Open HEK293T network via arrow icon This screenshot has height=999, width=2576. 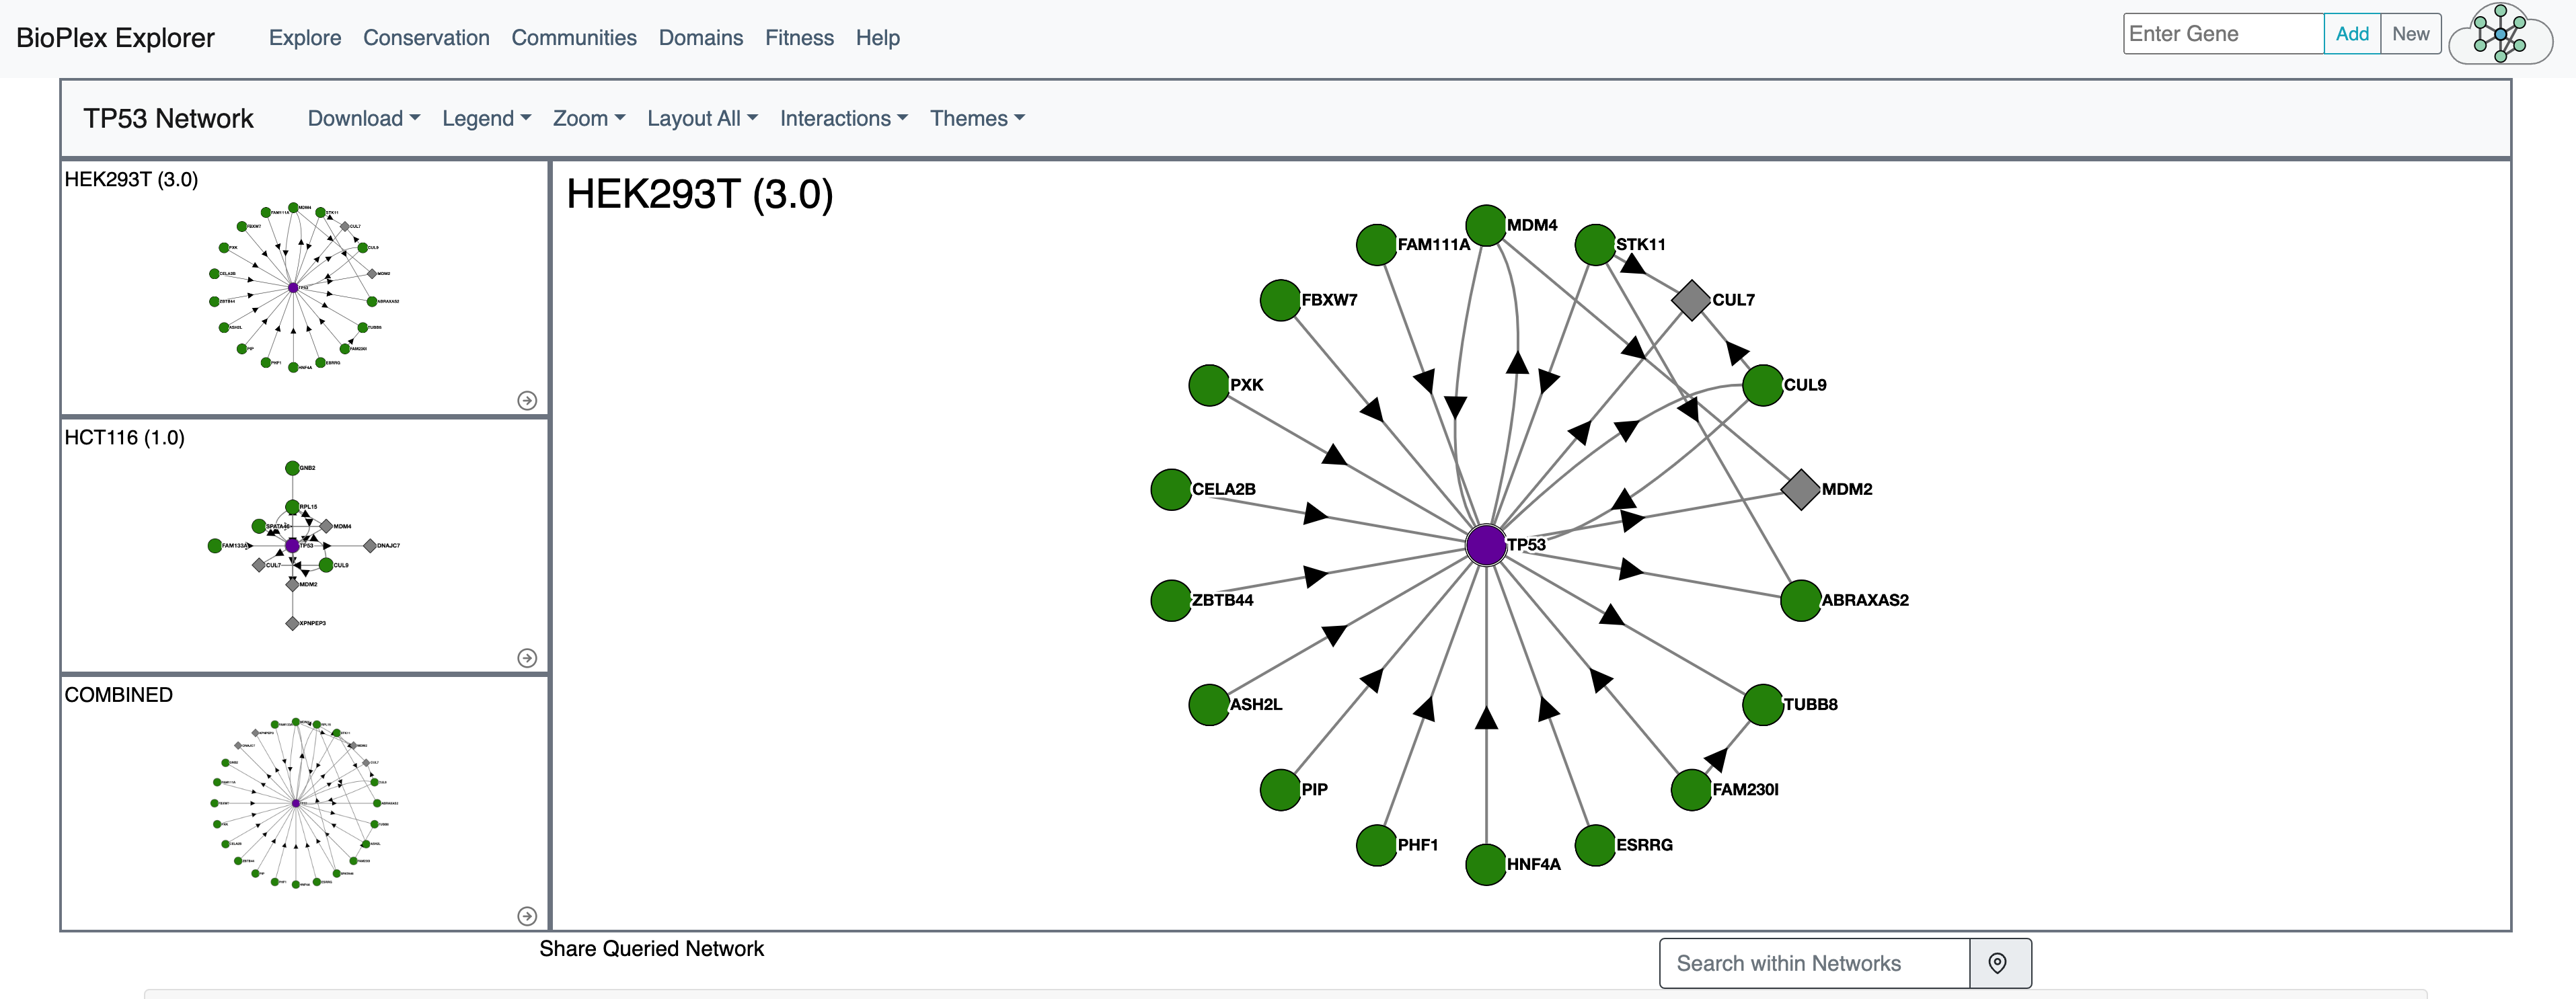coord(527,400)
